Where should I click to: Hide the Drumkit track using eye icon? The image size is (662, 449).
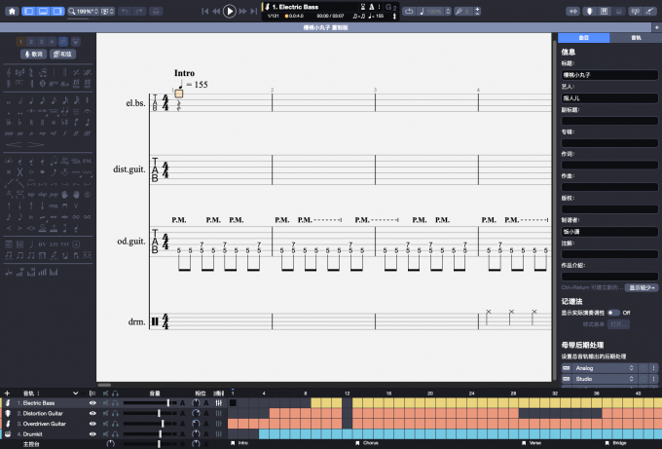coord(93,433)
